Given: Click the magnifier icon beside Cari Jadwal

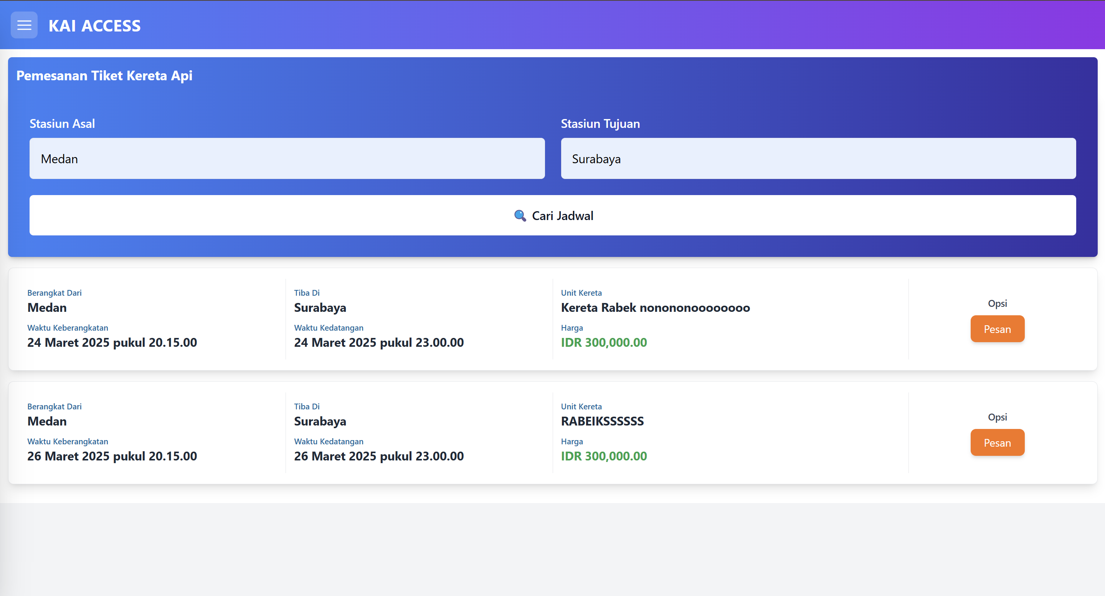Looking at the screenshot, I should [x=520, y=215].
